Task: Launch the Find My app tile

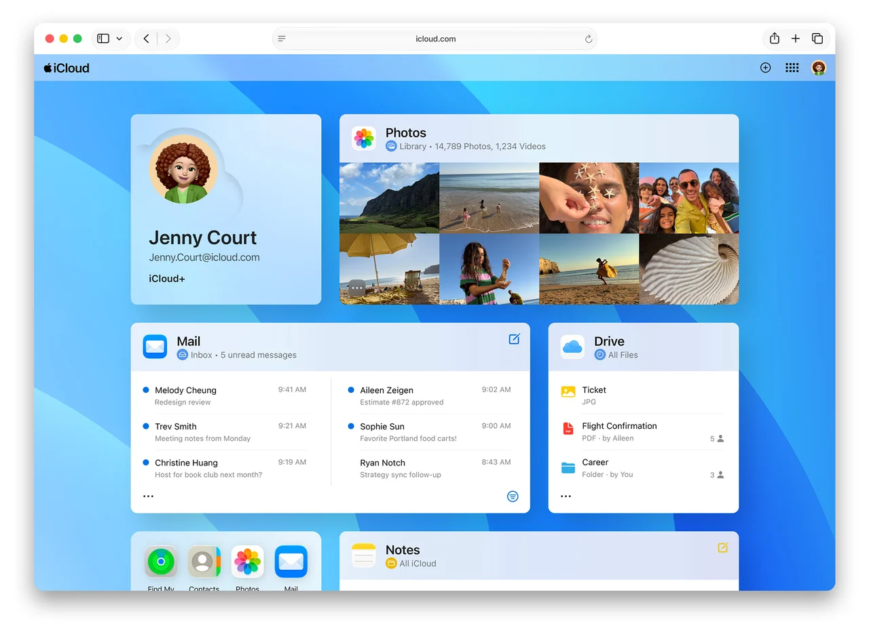Action: click(161, 562)
